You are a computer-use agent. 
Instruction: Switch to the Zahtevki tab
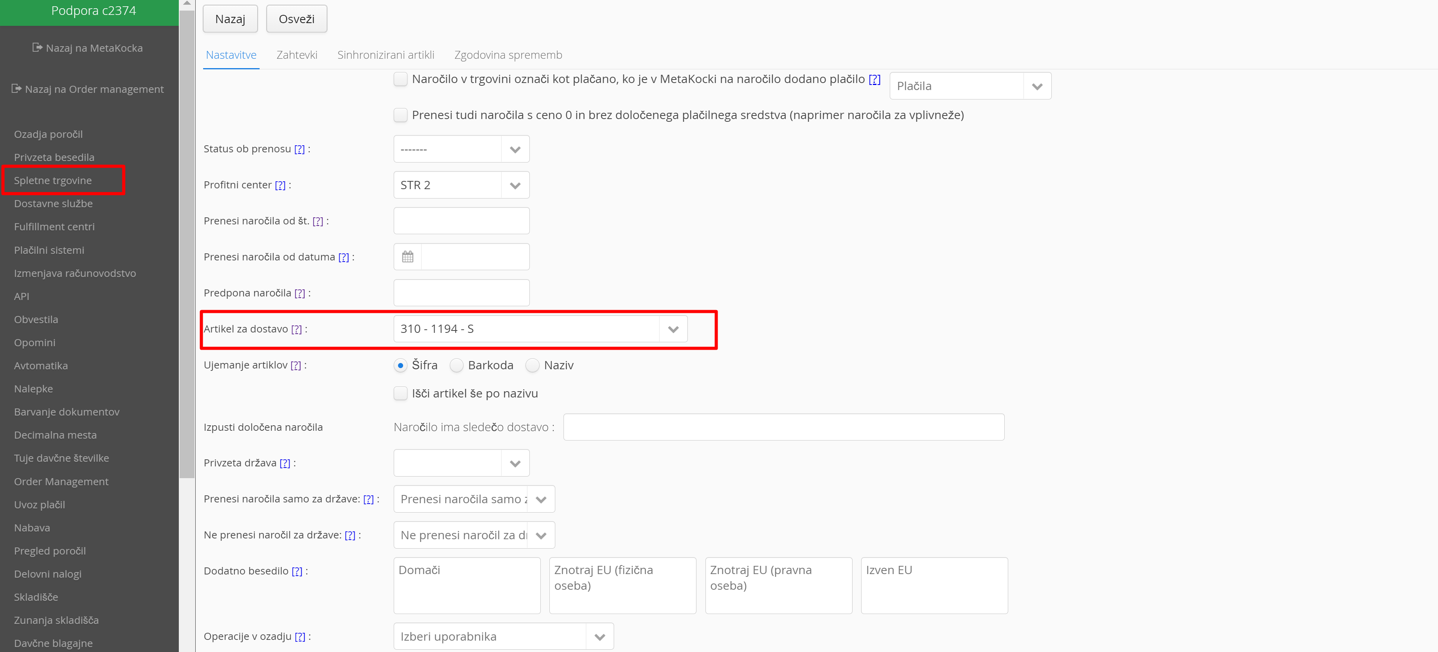click(296, 55)
